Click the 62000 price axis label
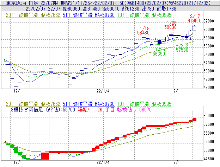This screenshot has width=220, height=167. point(209,21)
